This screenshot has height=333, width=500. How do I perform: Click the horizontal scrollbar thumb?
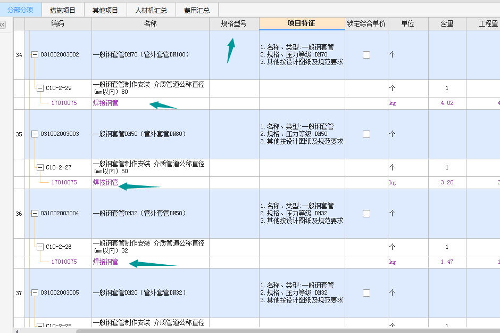tap(288, 331)
